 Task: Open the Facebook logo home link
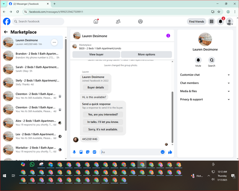pyautogui.click(x=7, y=21)
